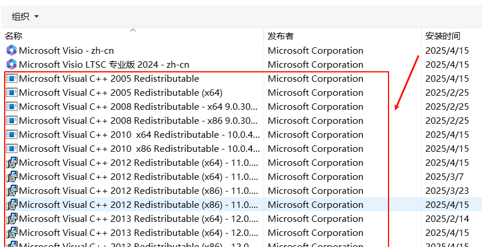
Task: Select highlighted 2012 Redistributable (x86) name dated 2025/4/15
Action: click(x=138, y=204)
